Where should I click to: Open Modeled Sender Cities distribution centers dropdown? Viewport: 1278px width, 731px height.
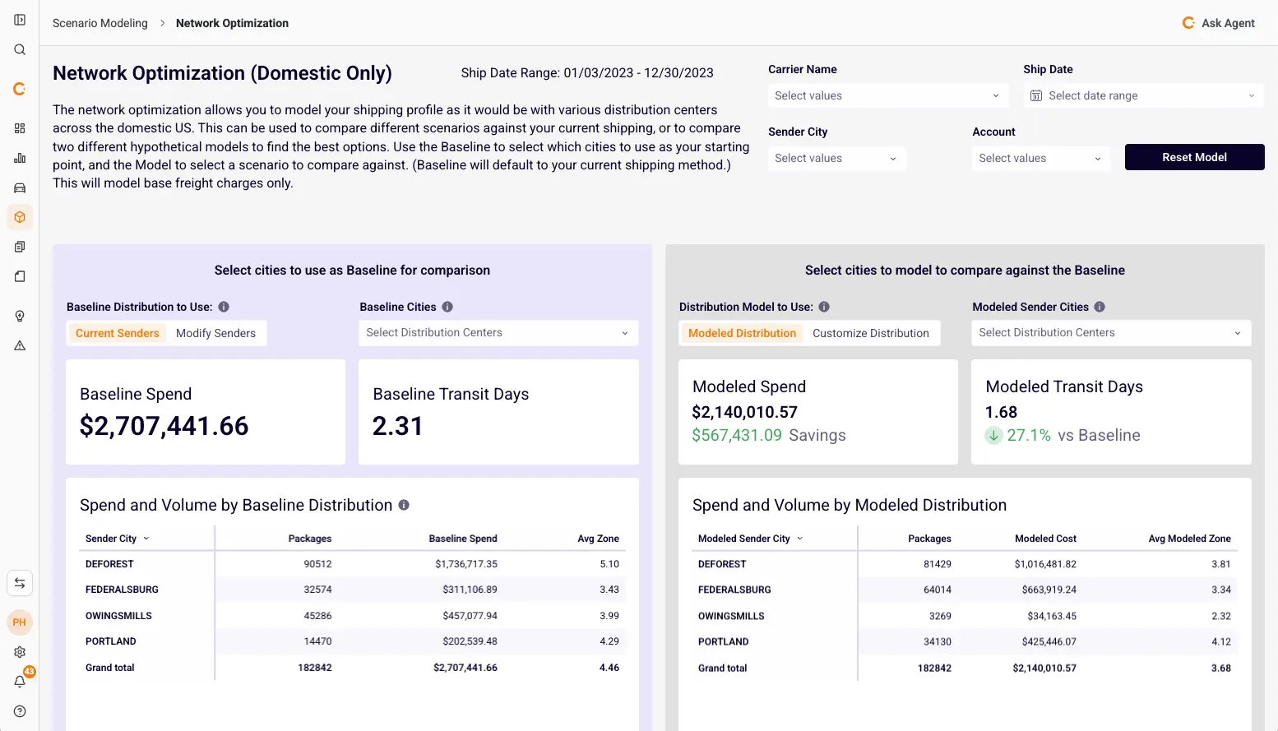pyautogui.click(x=1110, y=333)
